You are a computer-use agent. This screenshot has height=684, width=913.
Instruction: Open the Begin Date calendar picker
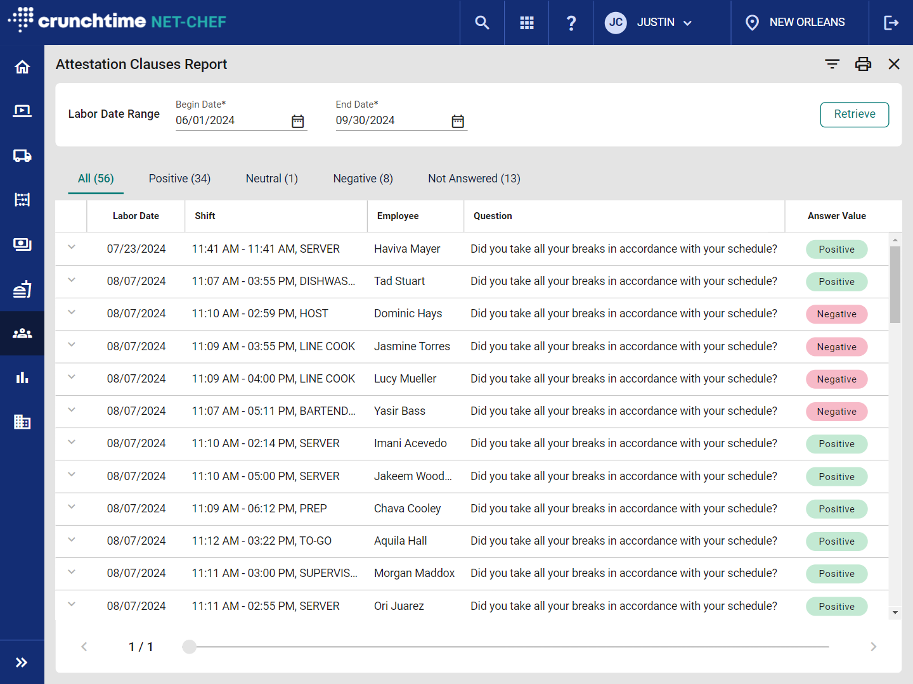[298, 121]
